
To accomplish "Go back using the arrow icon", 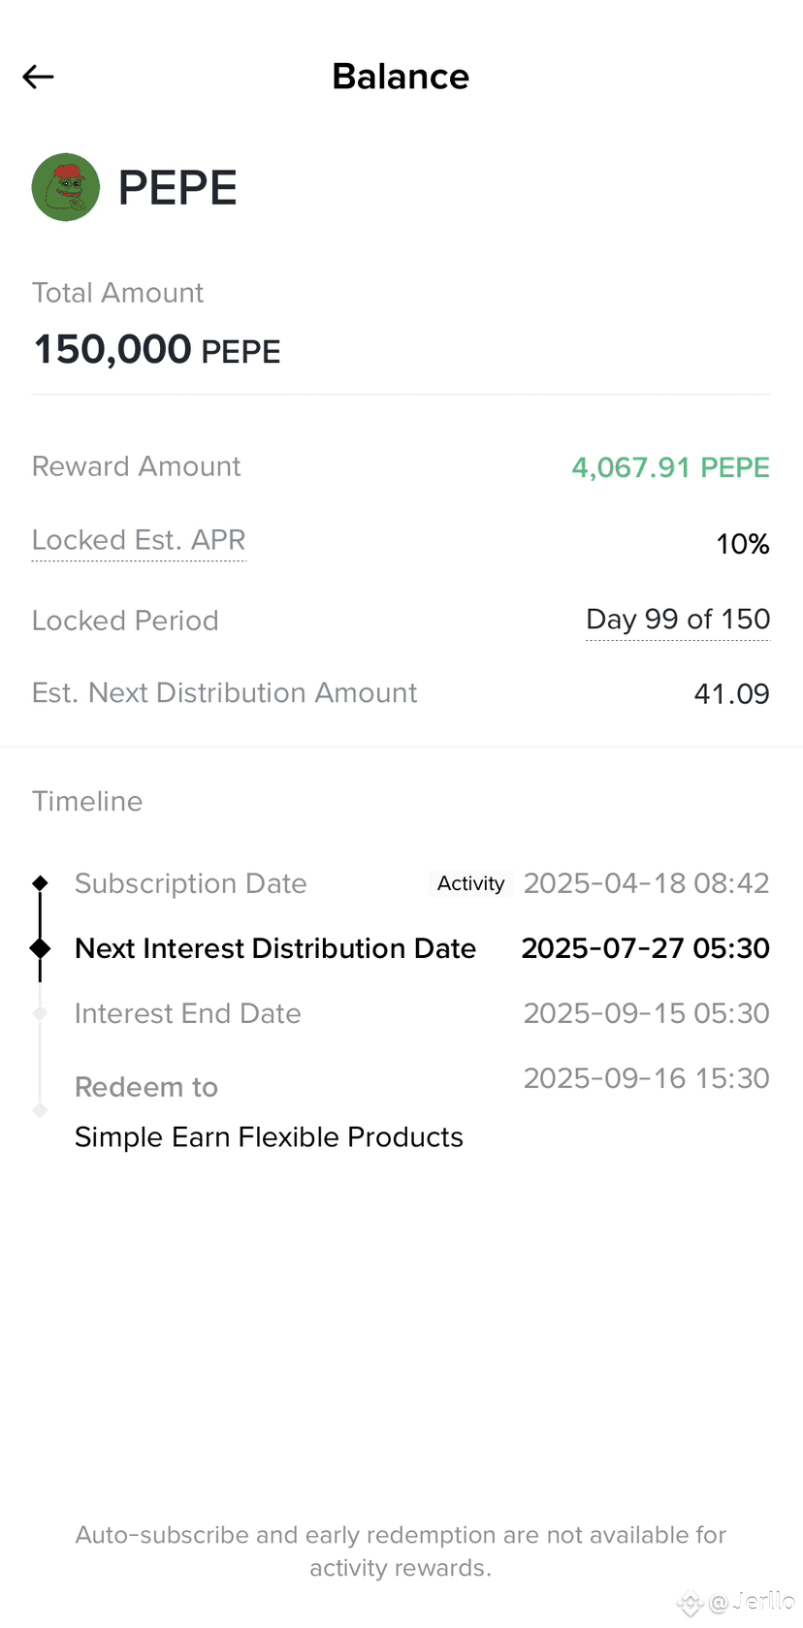I will [38, 77].
